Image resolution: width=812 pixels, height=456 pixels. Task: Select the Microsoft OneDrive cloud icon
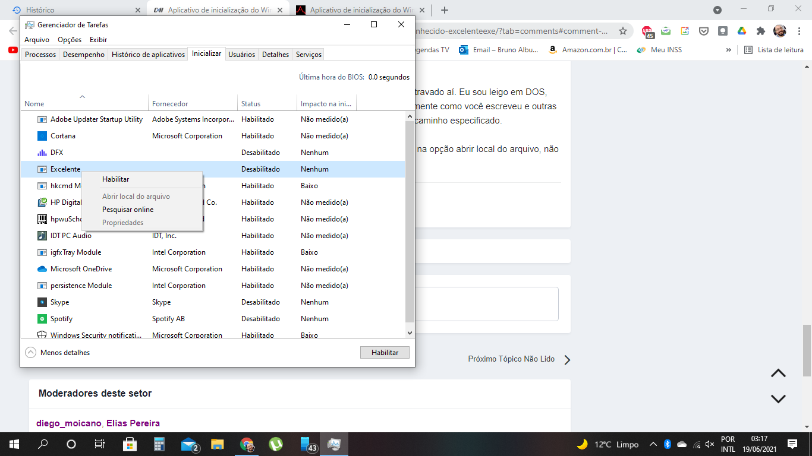pyautogui.click(x=42, y=269)
